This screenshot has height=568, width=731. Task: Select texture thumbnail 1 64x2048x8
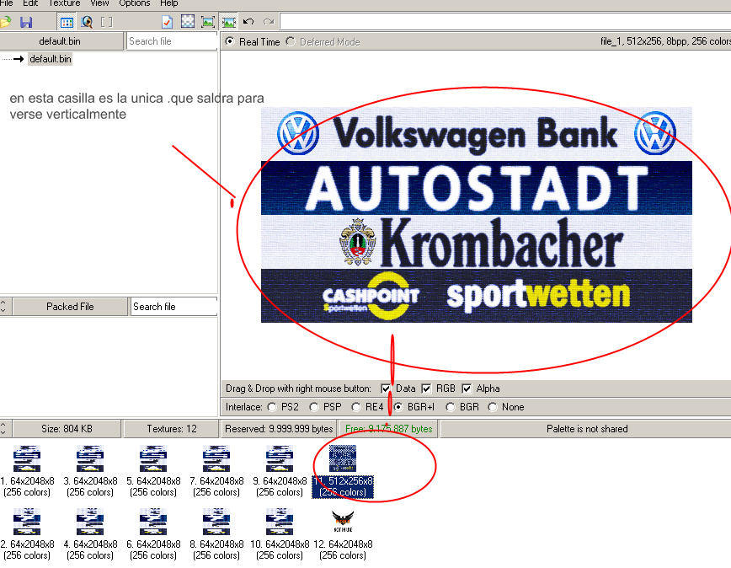pyautogui.click(x=27, y=470)
